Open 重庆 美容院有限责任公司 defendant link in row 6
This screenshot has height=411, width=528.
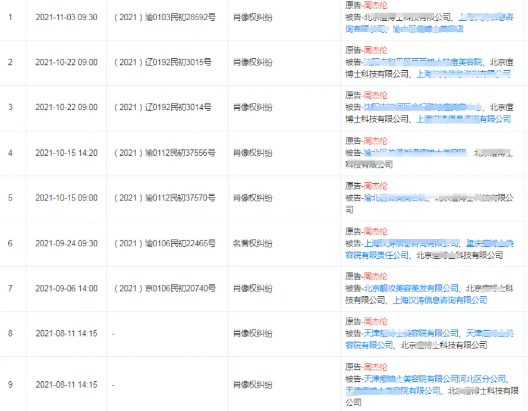coord(429,249)
